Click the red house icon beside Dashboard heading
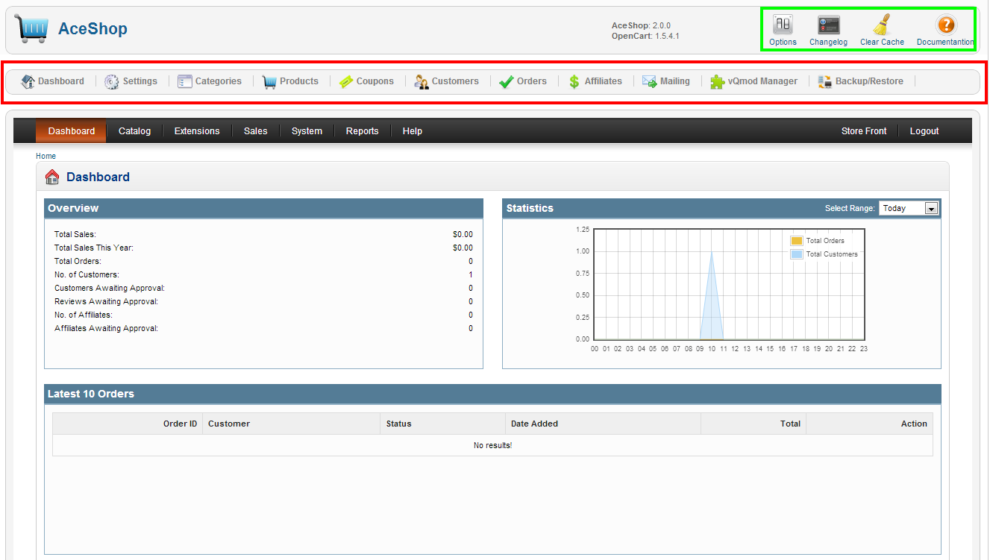The height and width of the screenshot is (560, 990). coord(52,177)
